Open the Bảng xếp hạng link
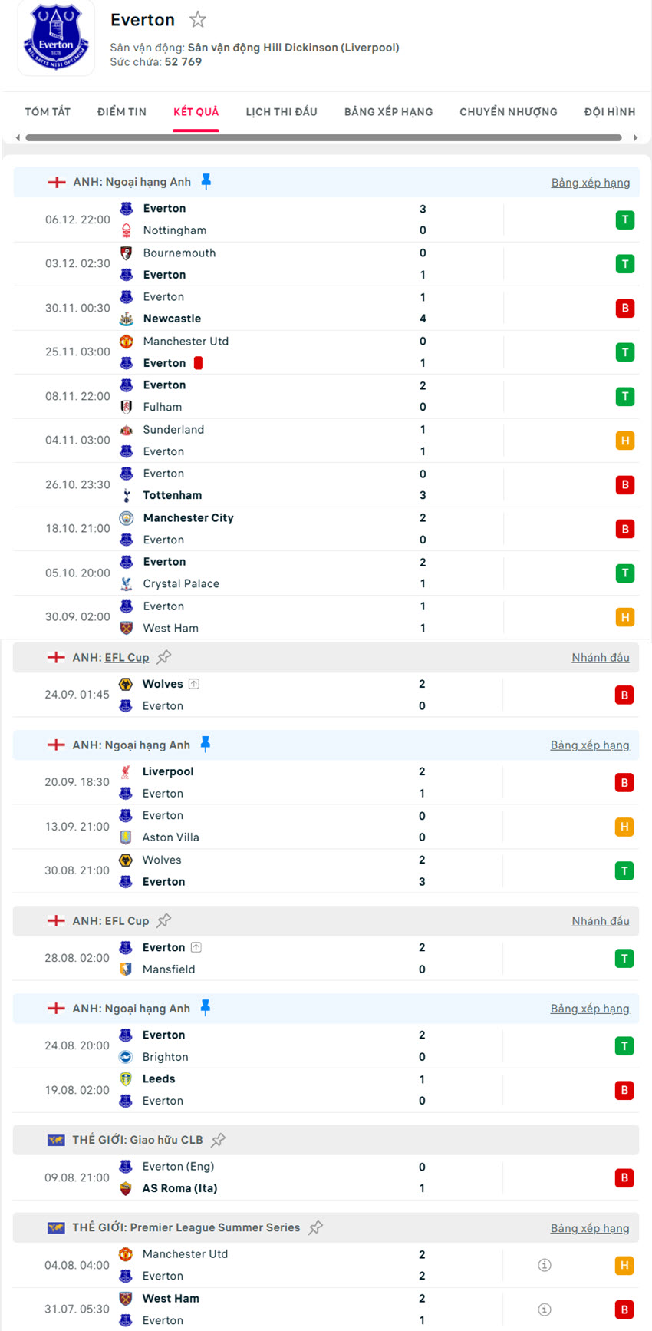Viewport: 652px width, 1331px height. click(x=591, y=182)
